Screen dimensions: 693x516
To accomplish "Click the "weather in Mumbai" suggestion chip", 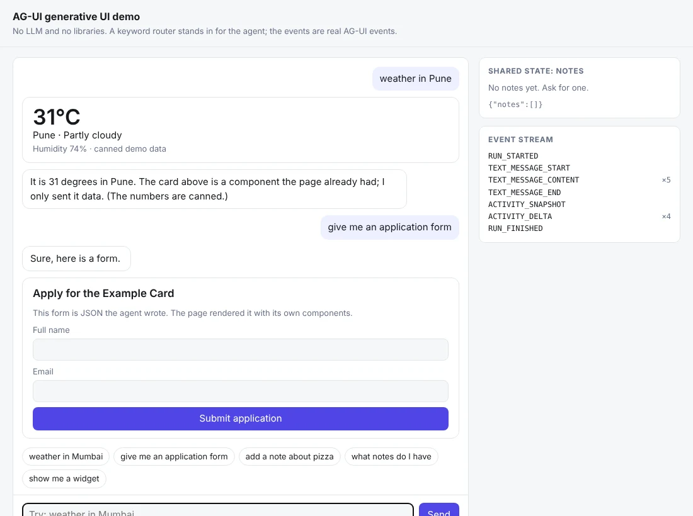I will [66, 456].
